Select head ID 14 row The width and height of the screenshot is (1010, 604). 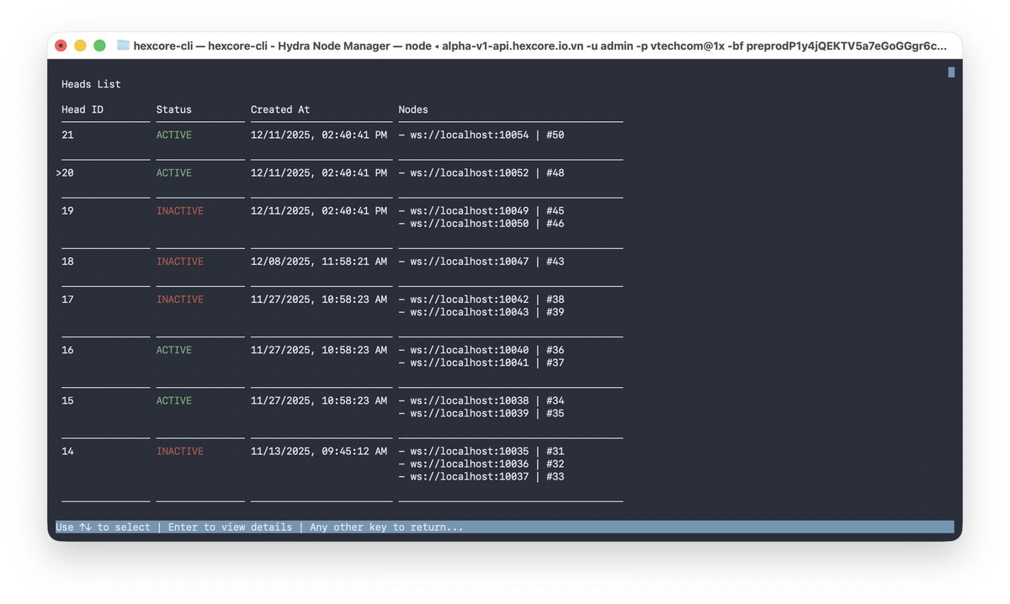(x=342, y=464)
